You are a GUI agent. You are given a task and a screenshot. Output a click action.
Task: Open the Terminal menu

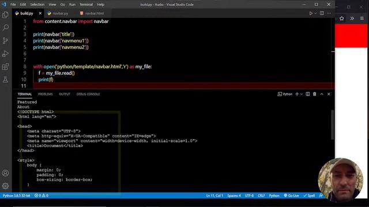click(86, 5)
